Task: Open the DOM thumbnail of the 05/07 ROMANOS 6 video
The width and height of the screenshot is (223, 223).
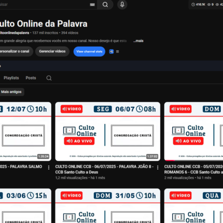Action: [193, 131]
